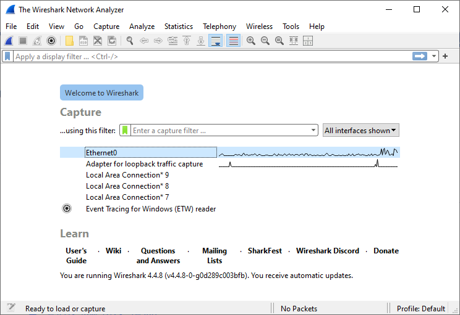Click the capture filter input field
The image size is (460, 315).
pos(220,131)
